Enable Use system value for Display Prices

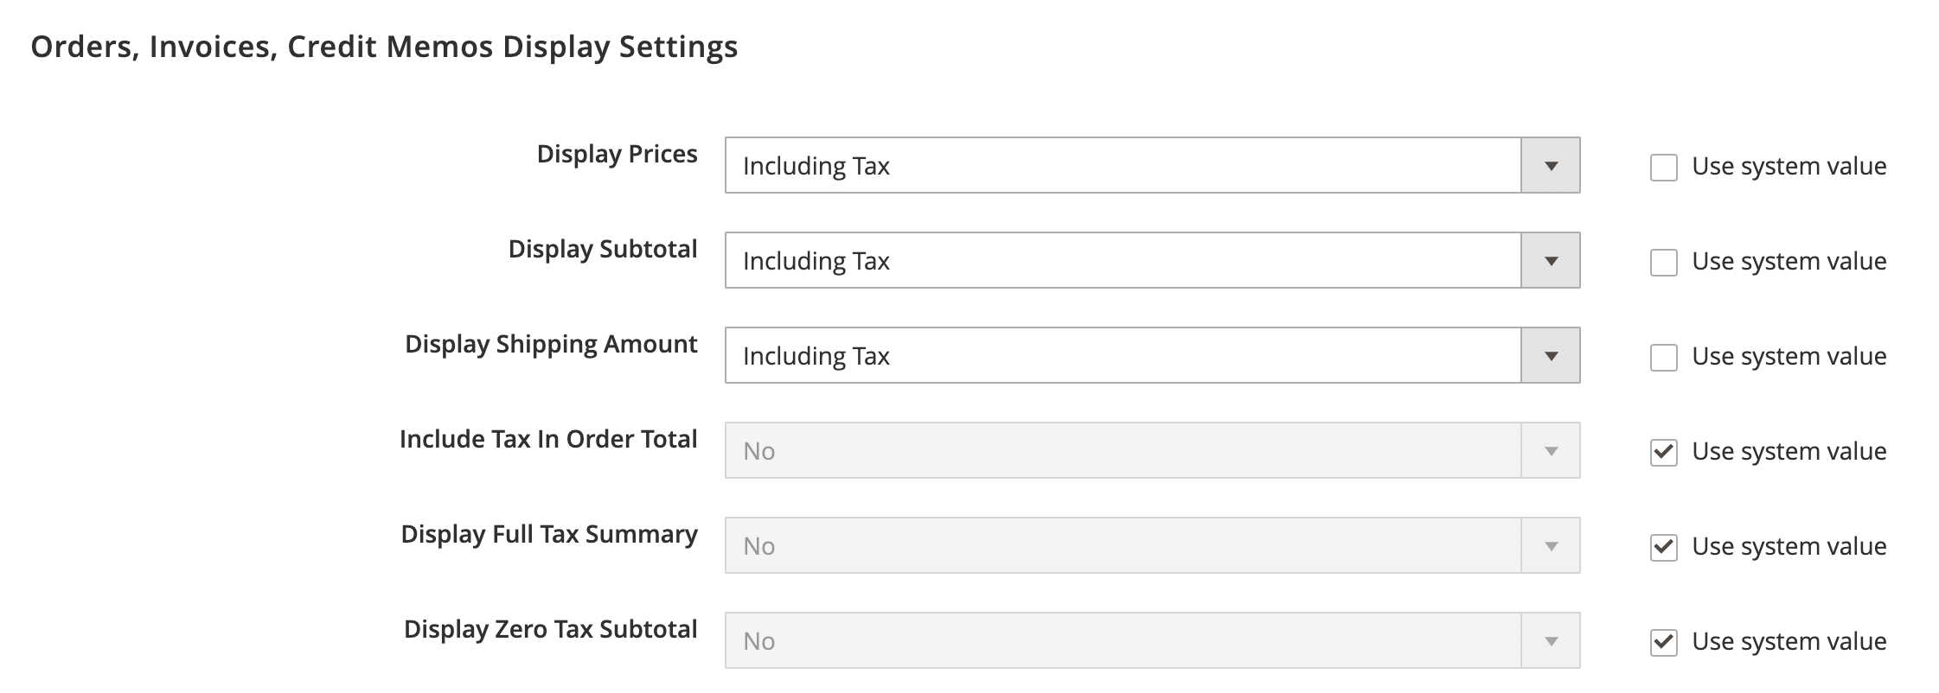tap(1665, 165)
